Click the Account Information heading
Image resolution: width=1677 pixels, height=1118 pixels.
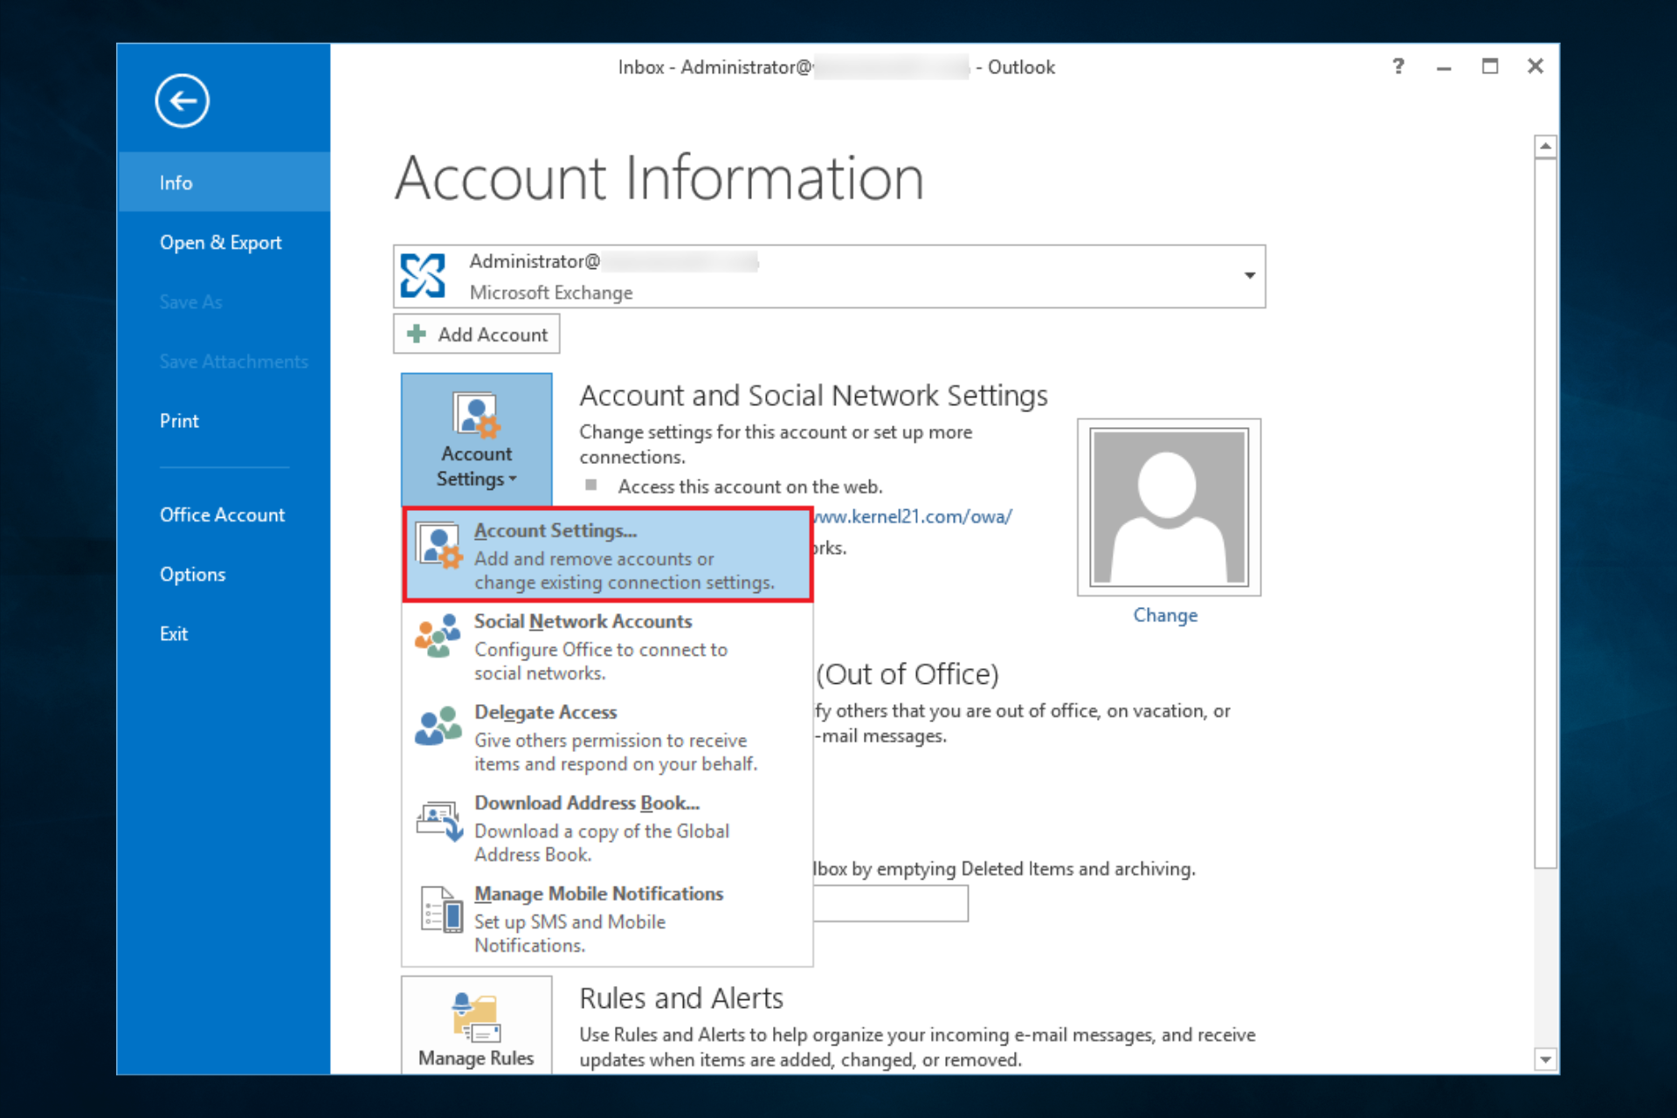coord(659,177)
